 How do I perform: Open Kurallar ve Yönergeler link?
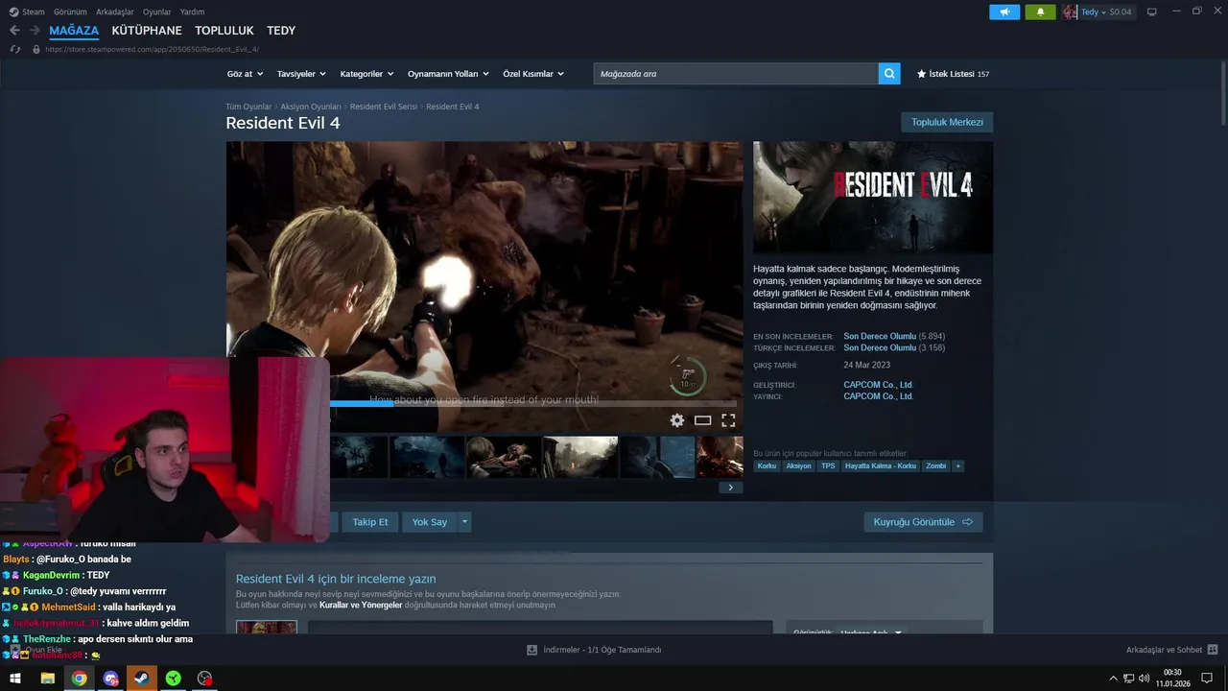(361, 606)
